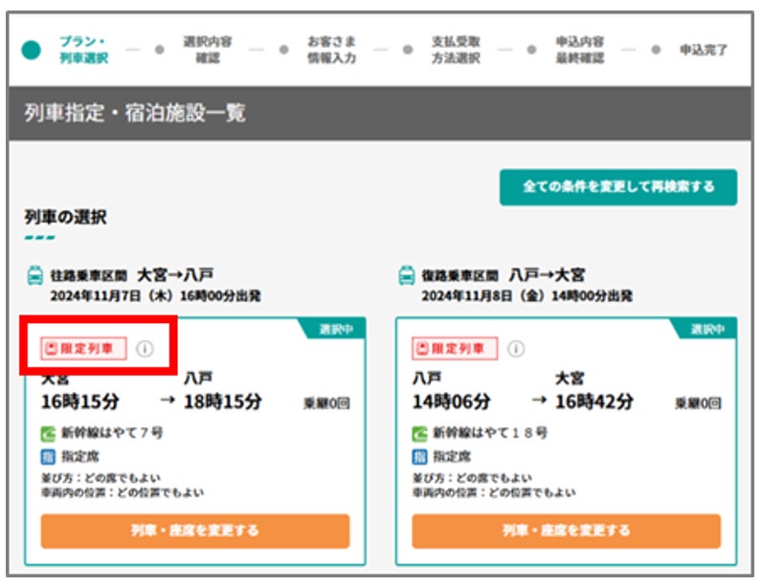Click 新幹線はやて7号 train name
Viewport: 762px width, 586px height.
click(112, 433)
